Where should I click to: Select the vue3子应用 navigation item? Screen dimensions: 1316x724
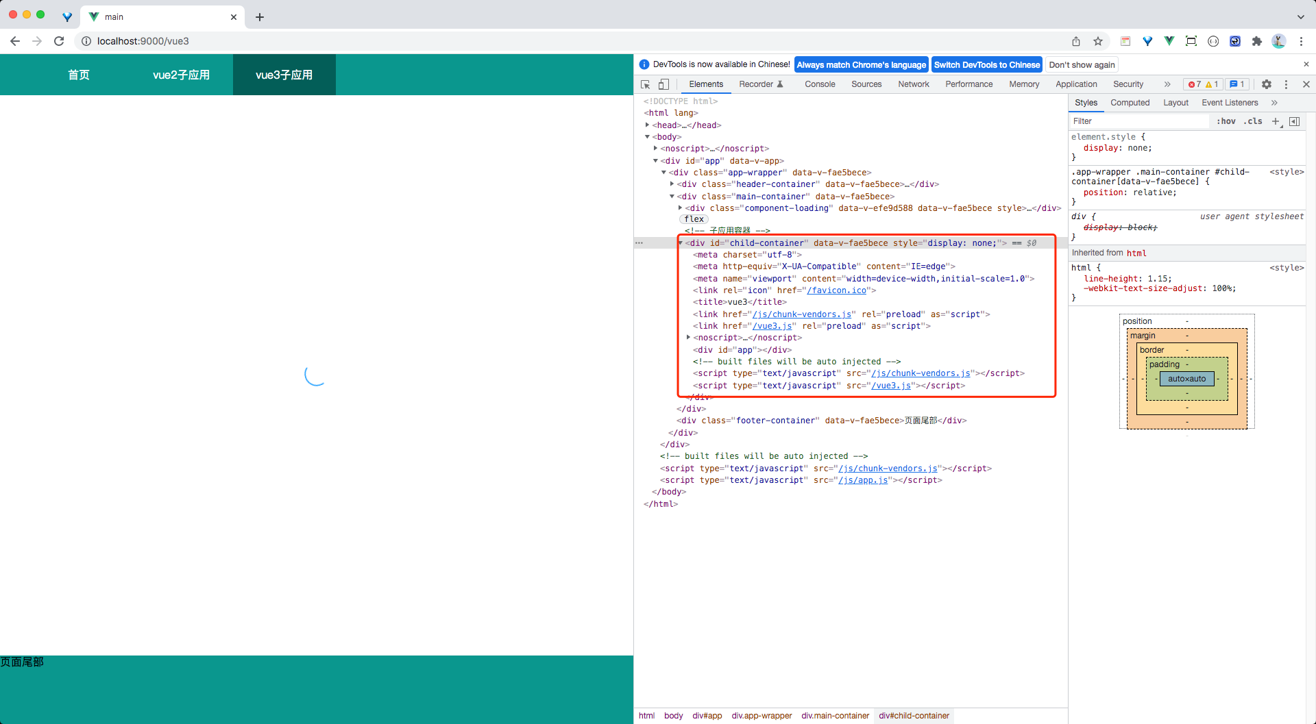284,75
